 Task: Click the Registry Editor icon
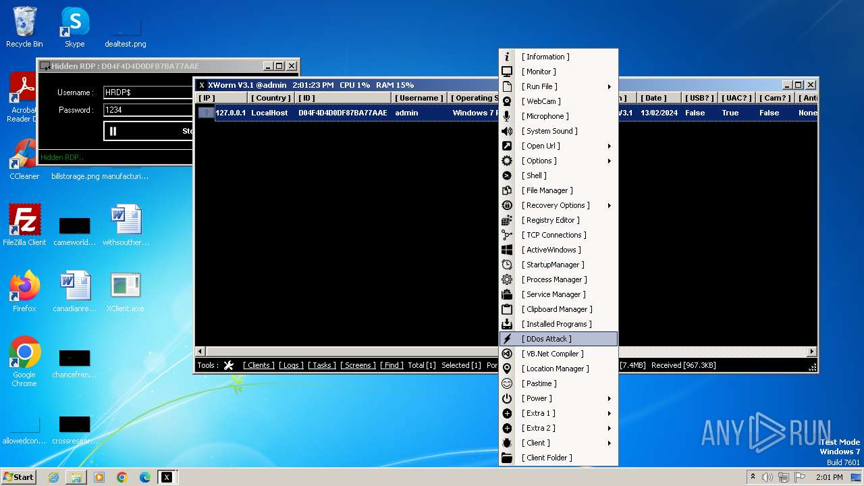pyautogui.click(x=507, y=220)
